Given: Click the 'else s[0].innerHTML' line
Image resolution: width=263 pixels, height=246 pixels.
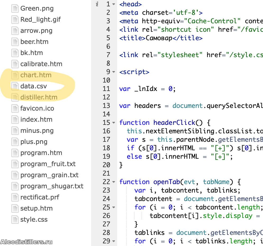Looking at the screenshot, I should coord(180,157).
